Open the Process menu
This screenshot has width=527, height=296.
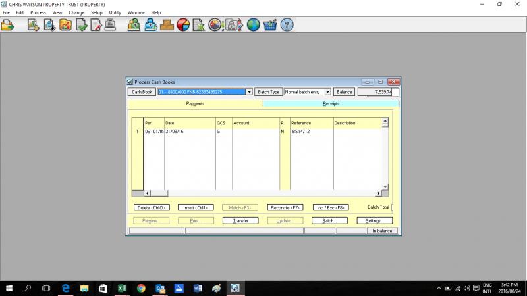point(38,12)
